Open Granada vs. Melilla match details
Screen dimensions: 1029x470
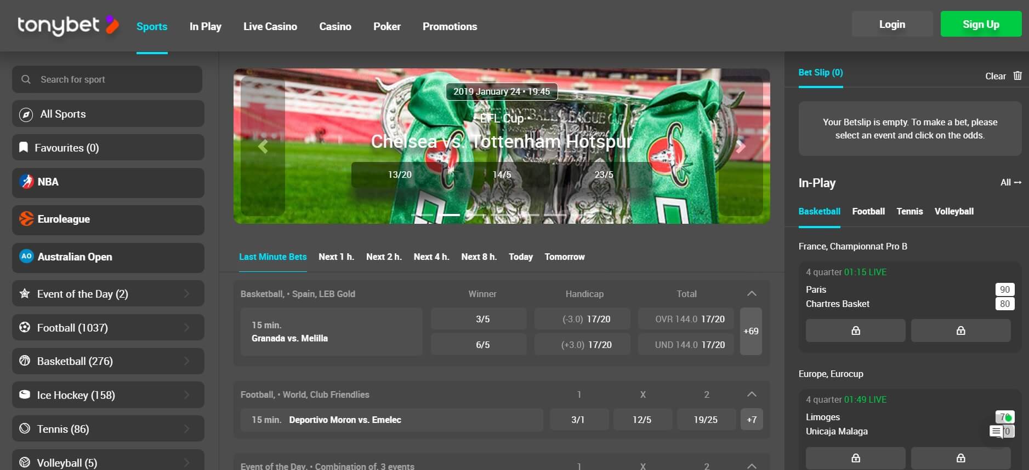(x=331, y=332)
